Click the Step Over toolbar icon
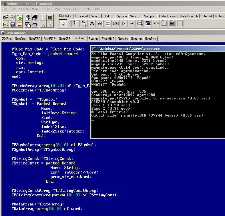This screenshot has height=216, width=225. pyautogui.click(x=50, y=25)
